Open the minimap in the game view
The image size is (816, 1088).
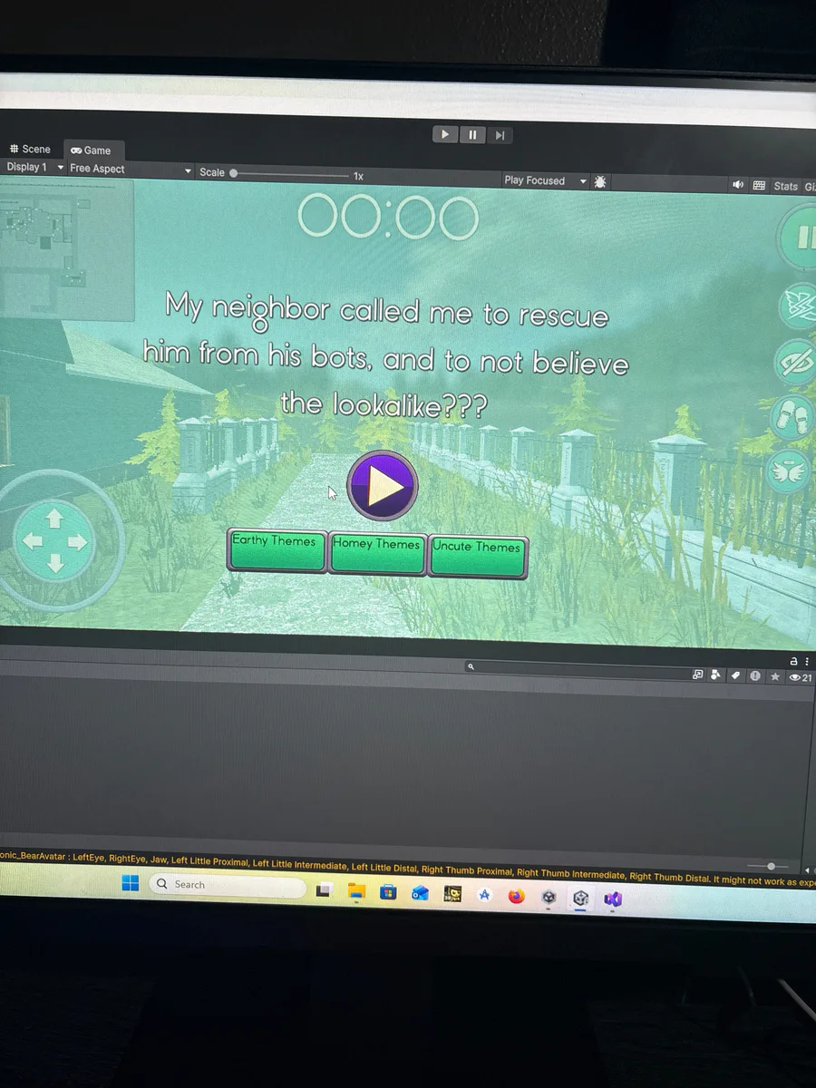(x=66, y=248)
